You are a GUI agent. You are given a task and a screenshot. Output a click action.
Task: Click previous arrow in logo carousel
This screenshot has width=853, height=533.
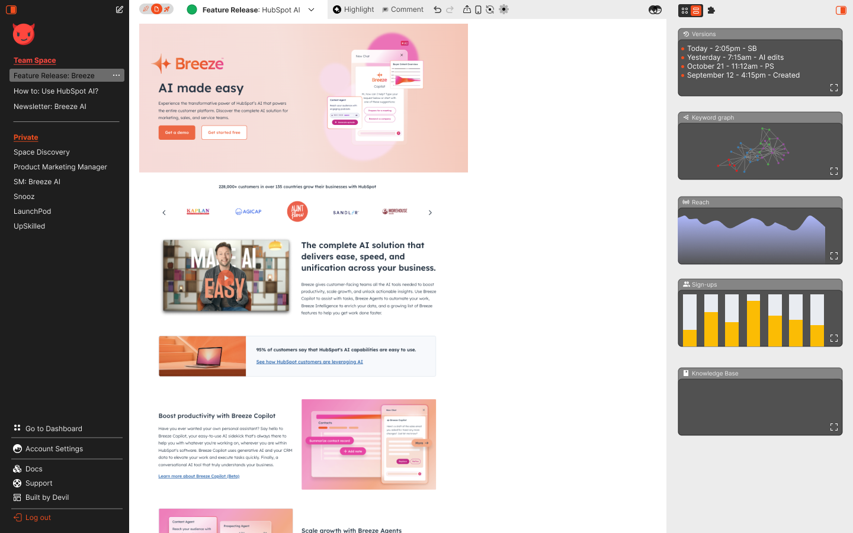coord(164,213)
